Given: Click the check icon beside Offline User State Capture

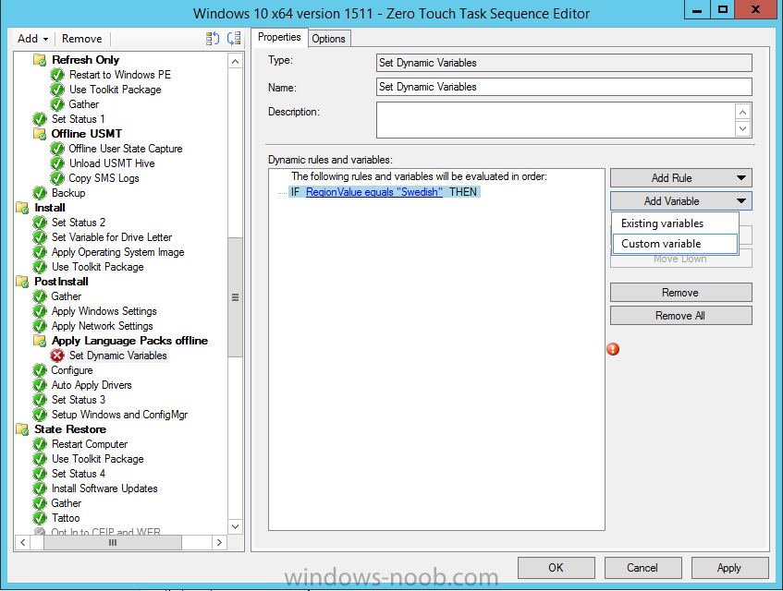Looking at the screenshot, I should tap(57, 149).
